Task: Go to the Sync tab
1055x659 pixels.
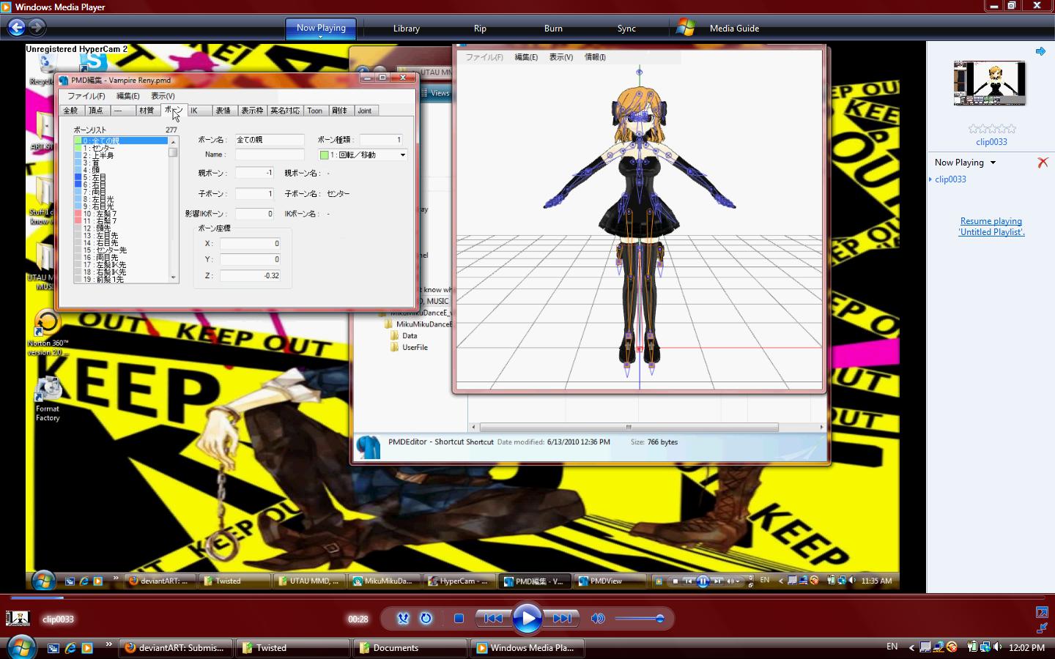Action: point(626,29)
